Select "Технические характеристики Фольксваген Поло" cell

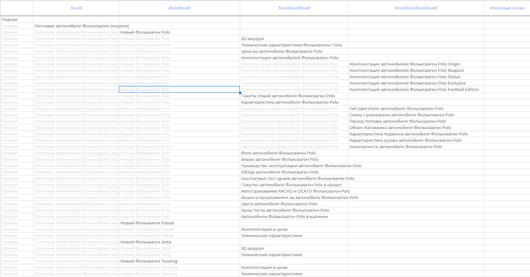pos(294,45)
